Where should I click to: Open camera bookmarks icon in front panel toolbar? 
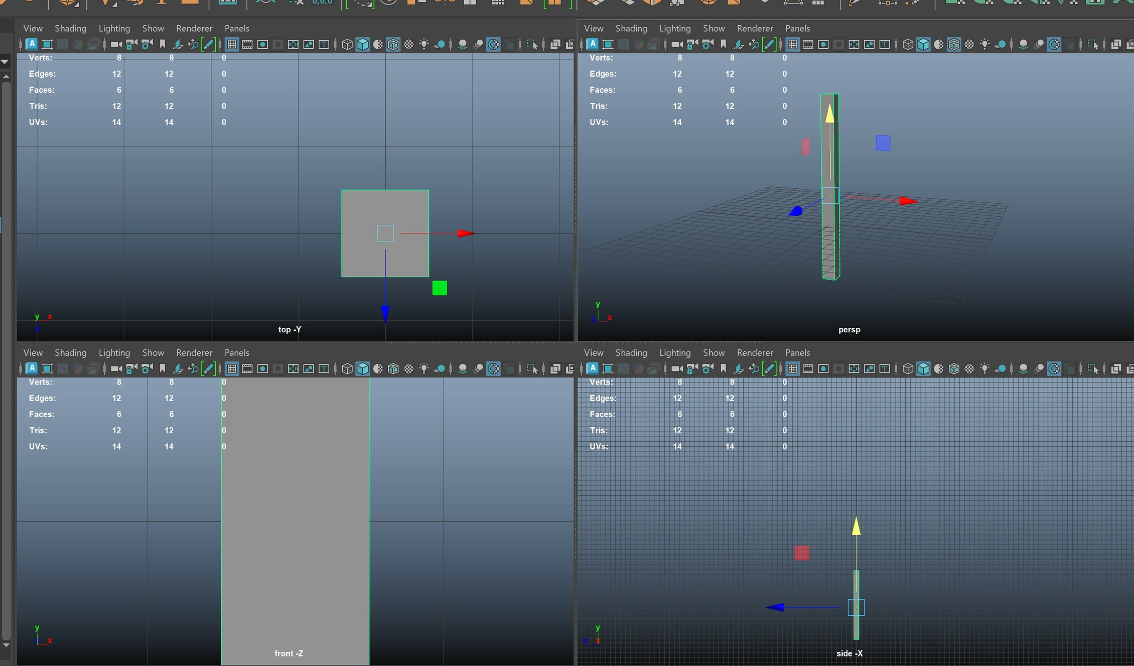[162, 369]
